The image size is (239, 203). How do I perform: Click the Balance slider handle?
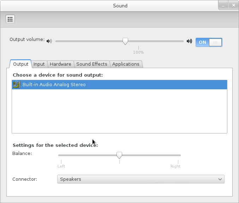(119, 155)
